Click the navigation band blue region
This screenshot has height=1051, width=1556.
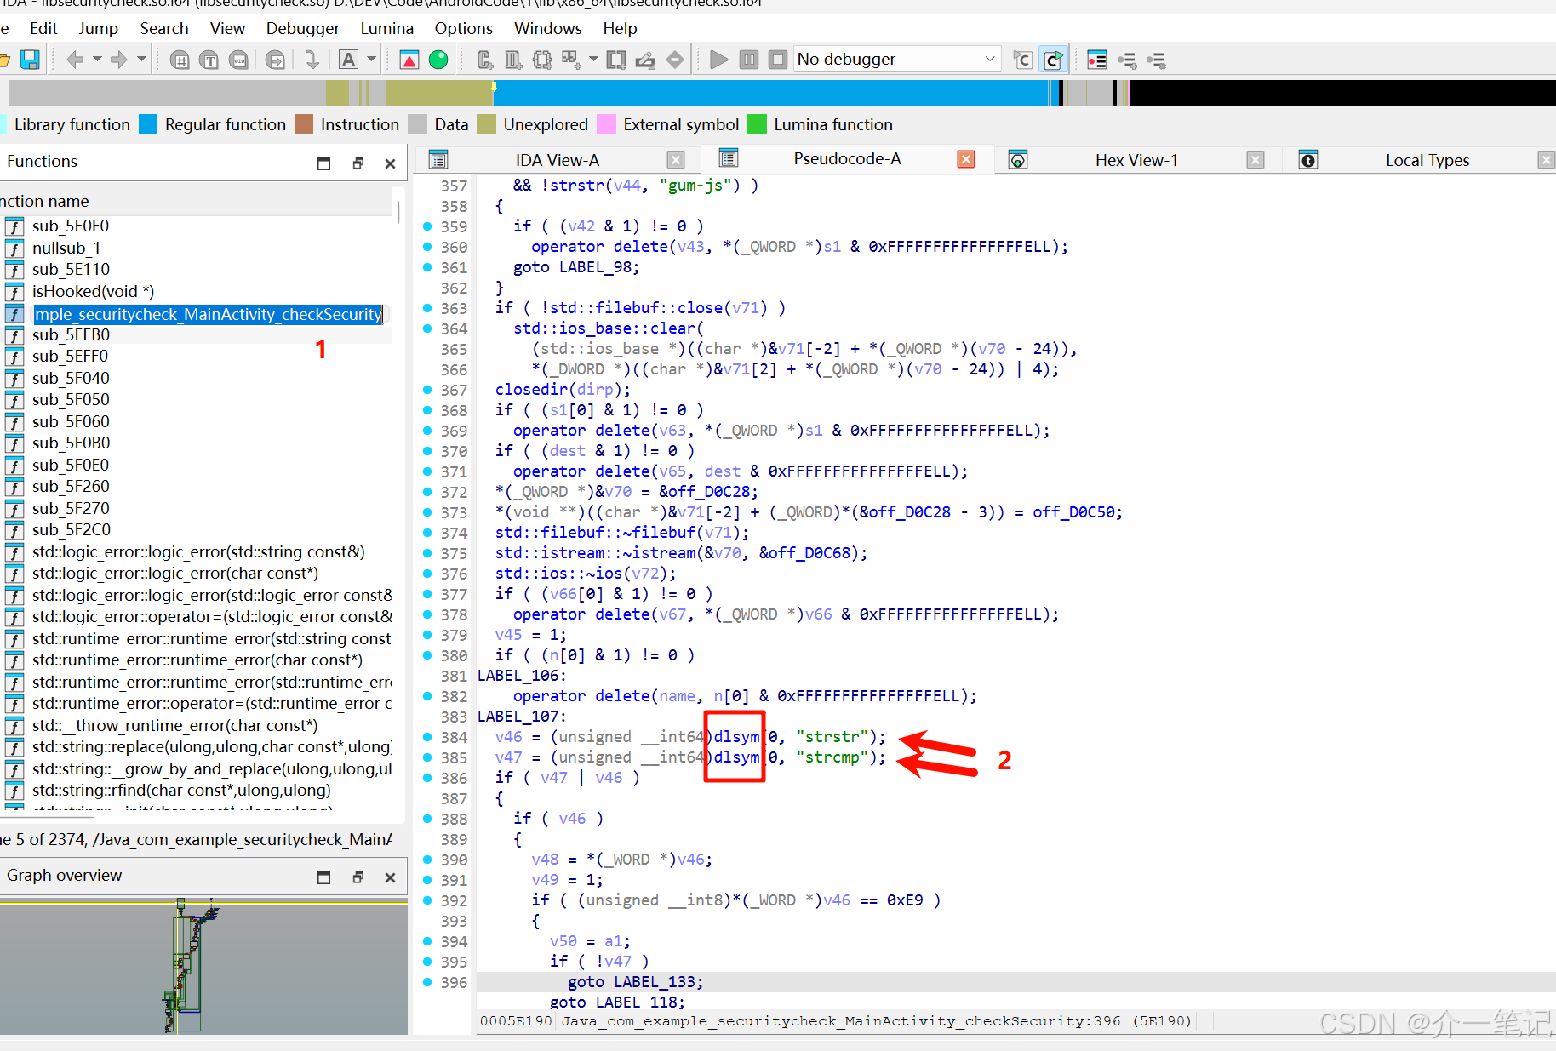pyautogui.click(x=770, y=93)
